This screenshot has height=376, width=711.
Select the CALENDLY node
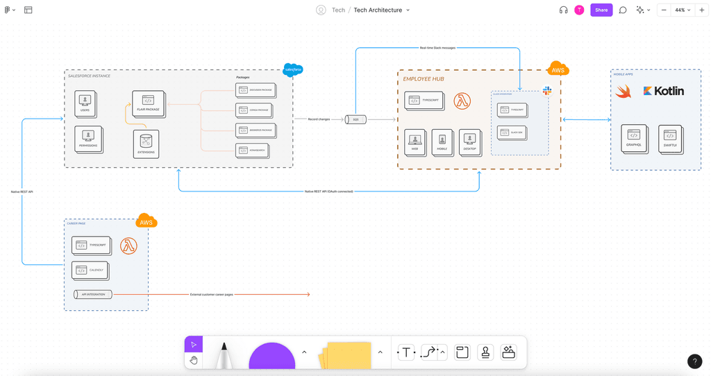[x=91, y=271]
